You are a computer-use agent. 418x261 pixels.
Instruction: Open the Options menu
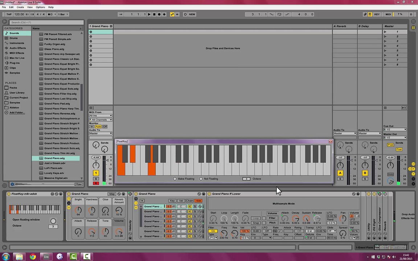(41, 7)
